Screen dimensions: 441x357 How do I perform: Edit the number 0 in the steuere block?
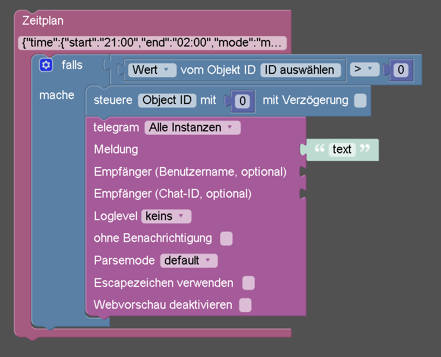point(243,101)
